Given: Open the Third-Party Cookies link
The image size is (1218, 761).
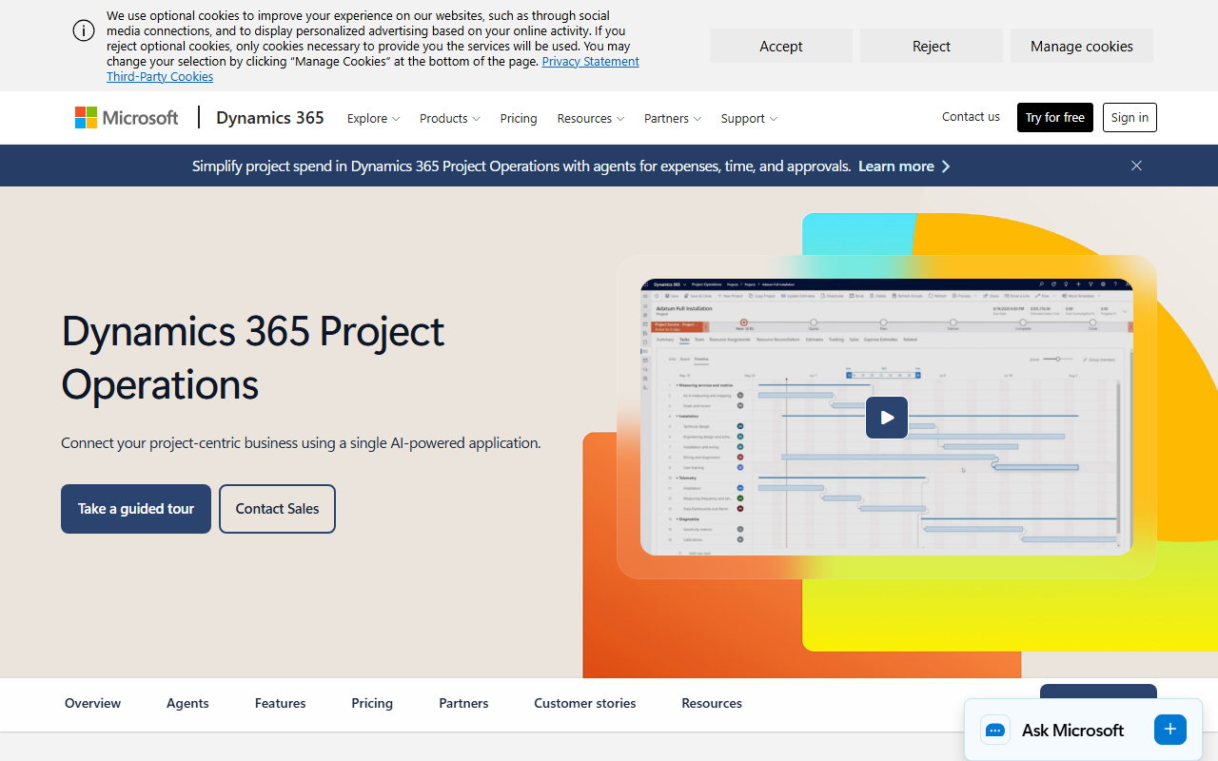Looking at the screenshot, I should (160, 77).
